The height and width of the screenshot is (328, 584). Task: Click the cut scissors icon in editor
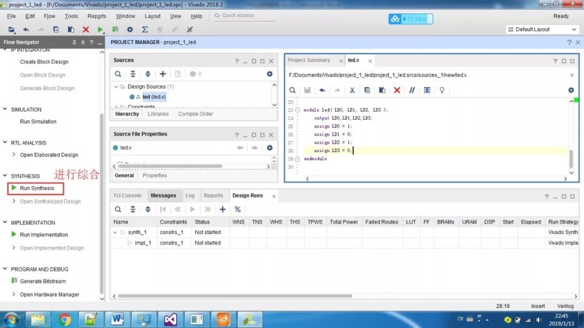[x=352, y=90]
